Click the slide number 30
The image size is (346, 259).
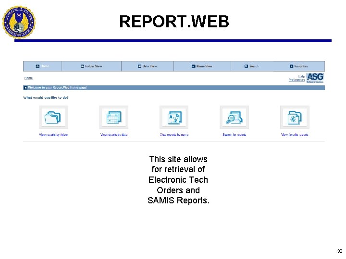(x=340, y=251)
